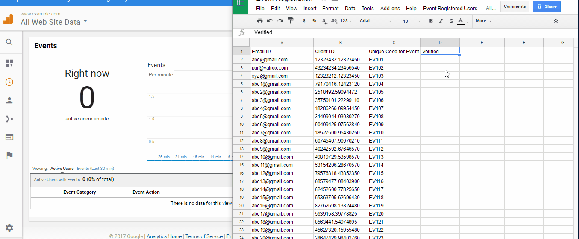Open Analytics Customization dashboard icon
Image resolution: width=579 pixels, height=239 pixels.
point(9,63)
